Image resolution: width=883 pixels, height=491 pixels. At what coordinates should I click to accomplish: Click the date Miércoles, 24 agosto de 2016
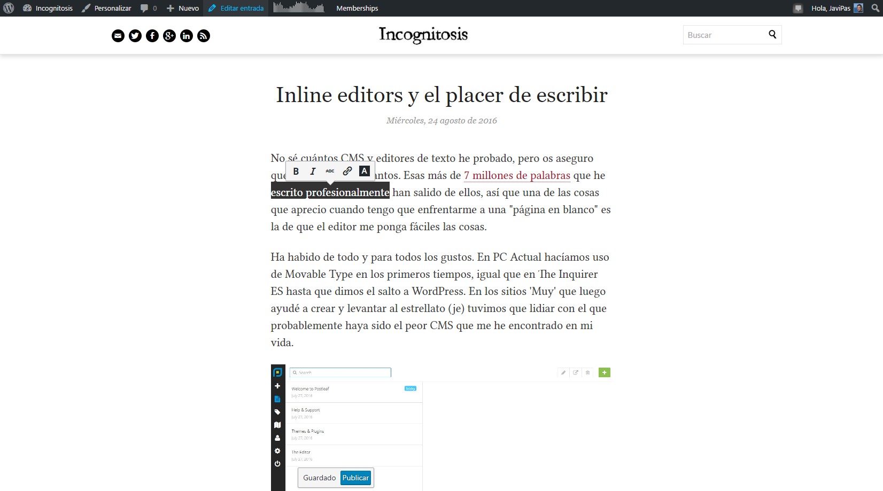tap(441, 121)
